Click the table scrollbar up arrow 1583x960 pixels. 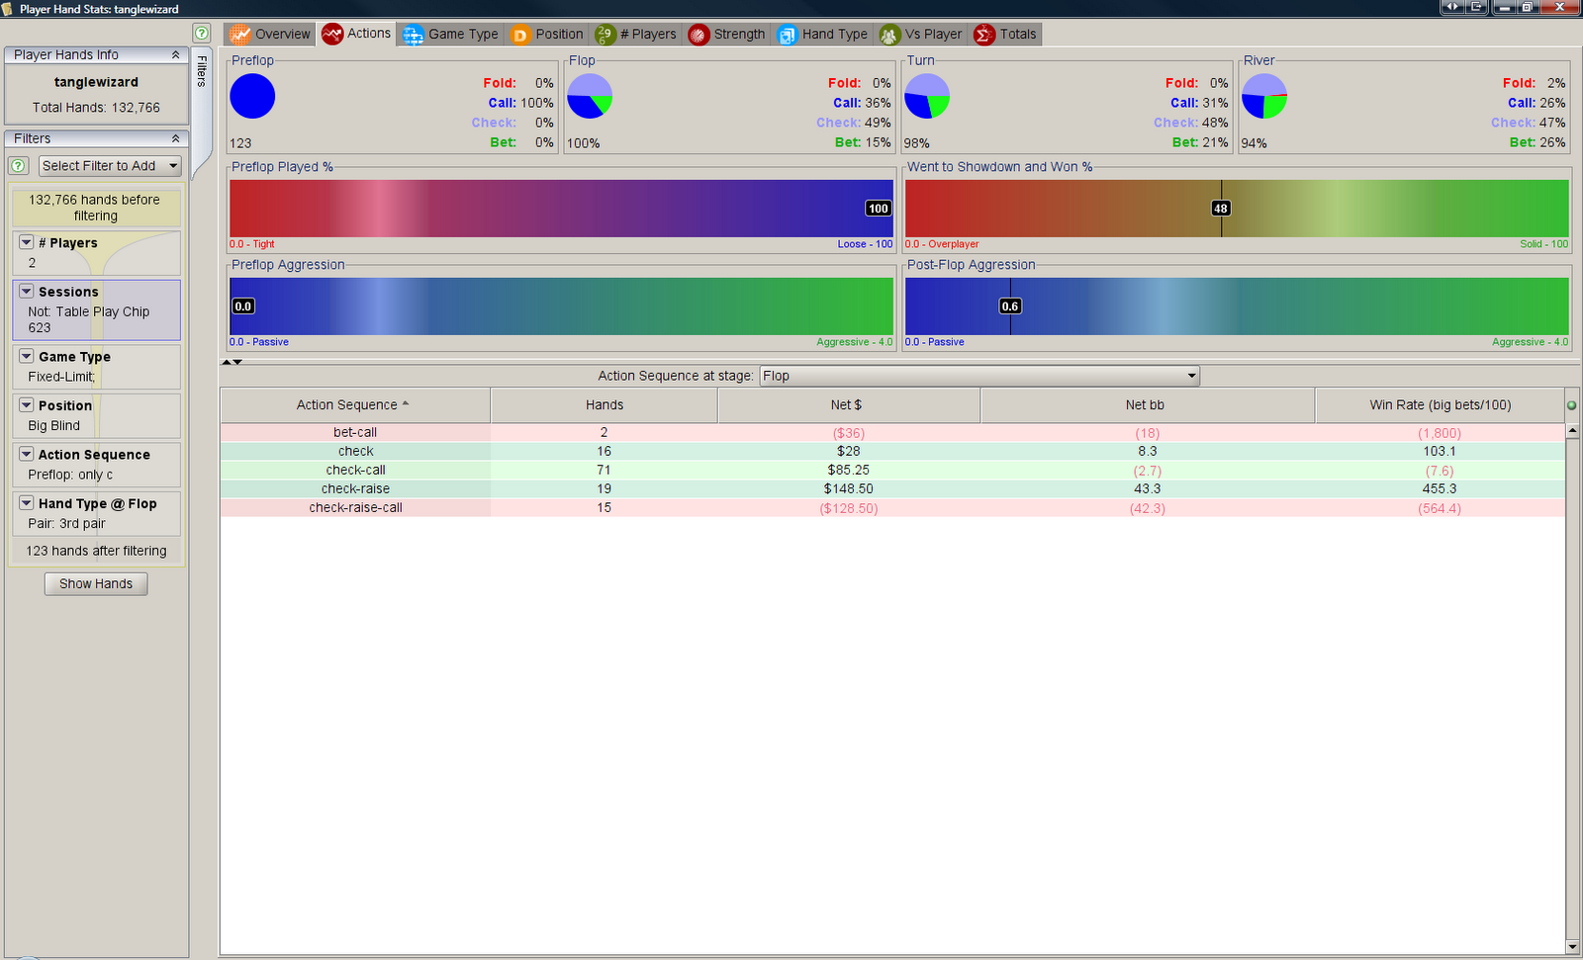1573,431
